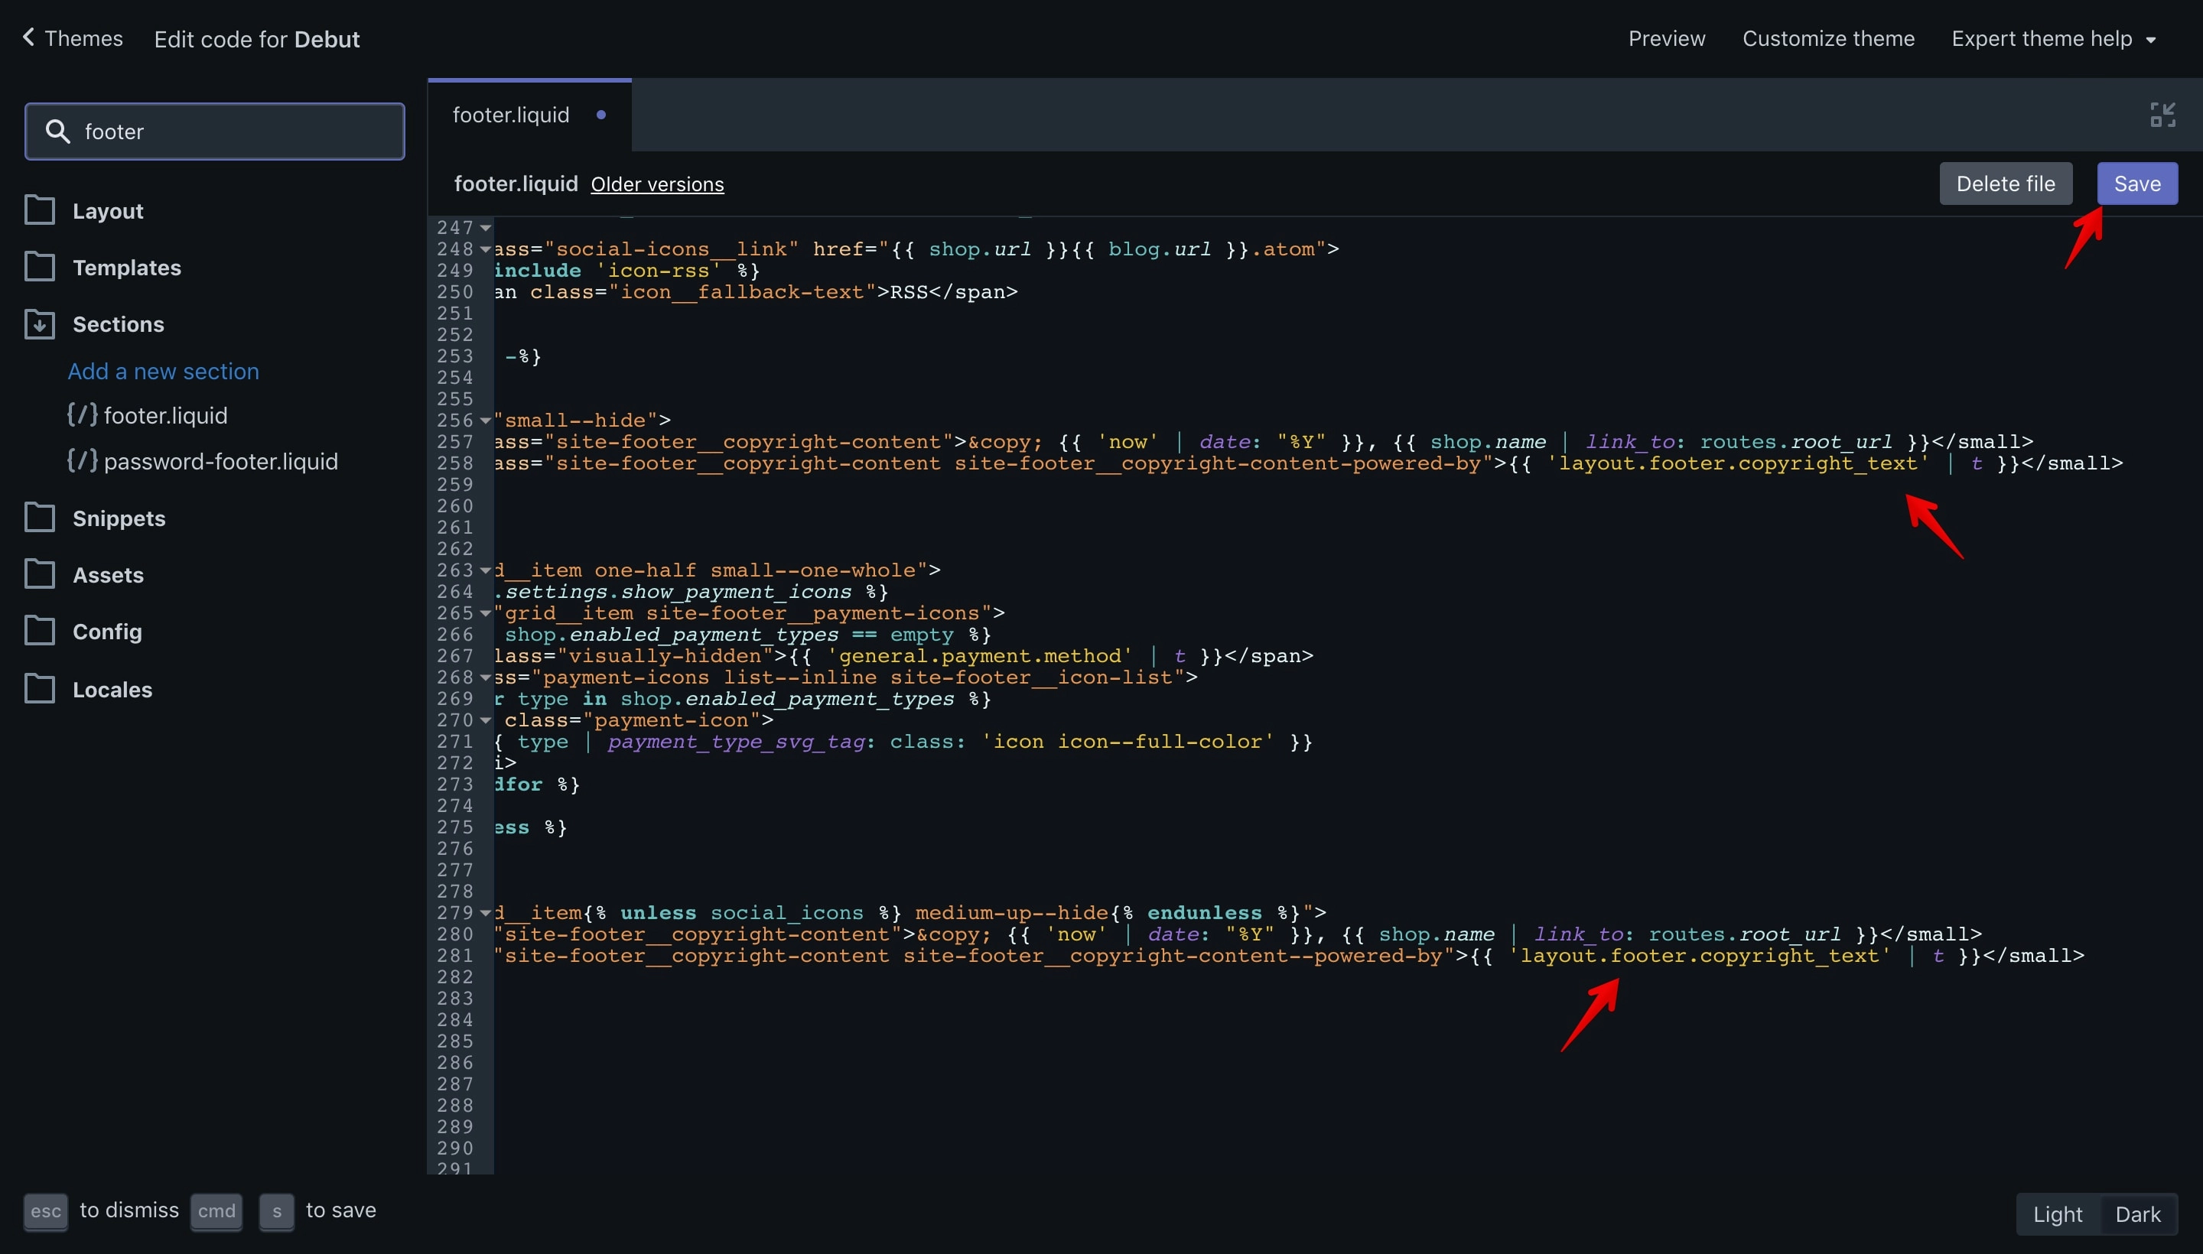Click the footer search input field

pyautogui.click(x=214, y=132)
